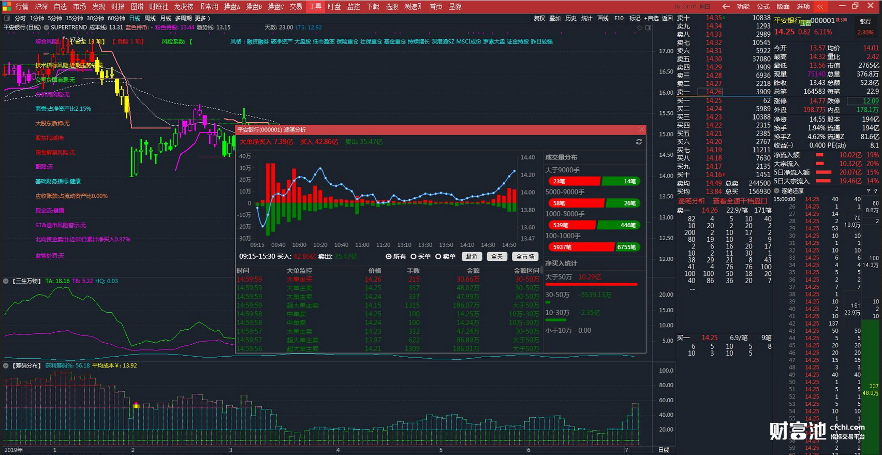Switch chart to 5分钟 period
The image size is (882, 455).
pos(55,18)
